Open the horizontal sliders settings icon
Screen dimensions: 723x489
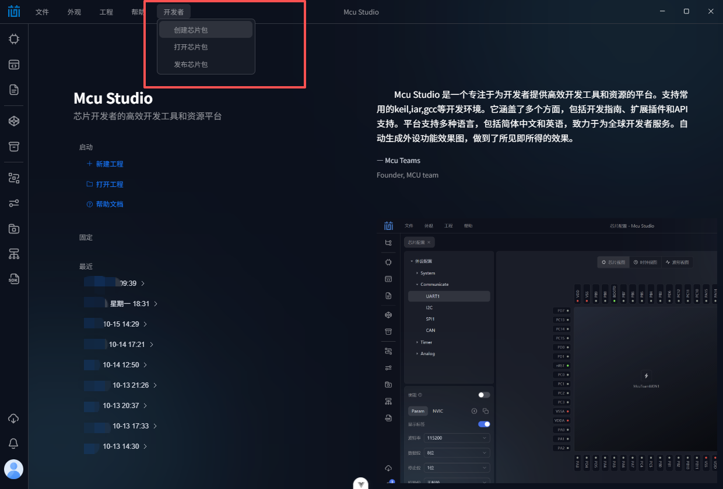pos(14,203)
